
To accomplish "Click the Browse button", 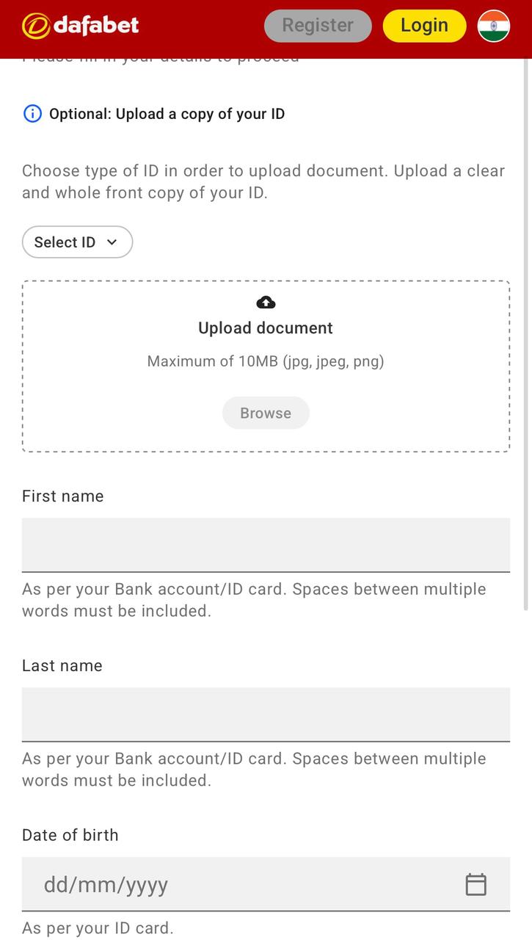I will [266, 413].
